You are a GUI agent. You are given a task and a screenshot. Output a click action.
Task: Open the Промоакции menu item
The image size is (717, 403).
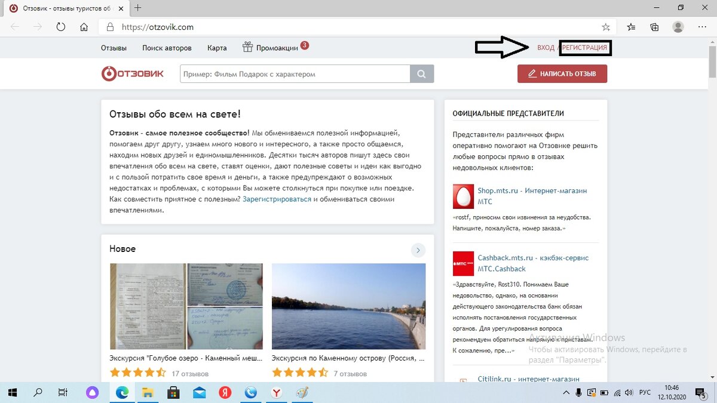[277, 48]
